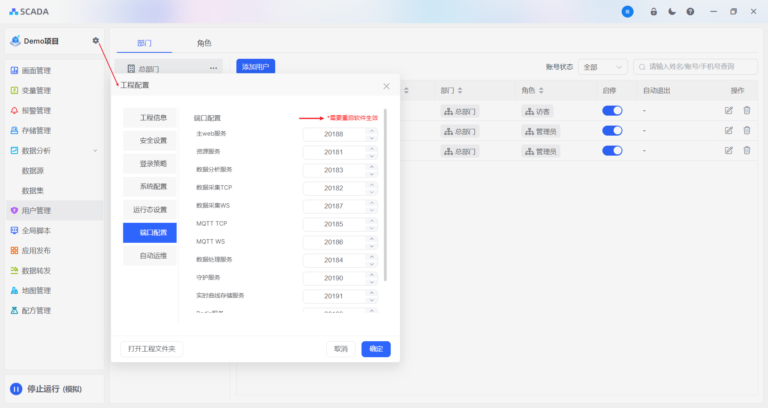
Task: Click the 确定 button
Action: click(376, 349)
